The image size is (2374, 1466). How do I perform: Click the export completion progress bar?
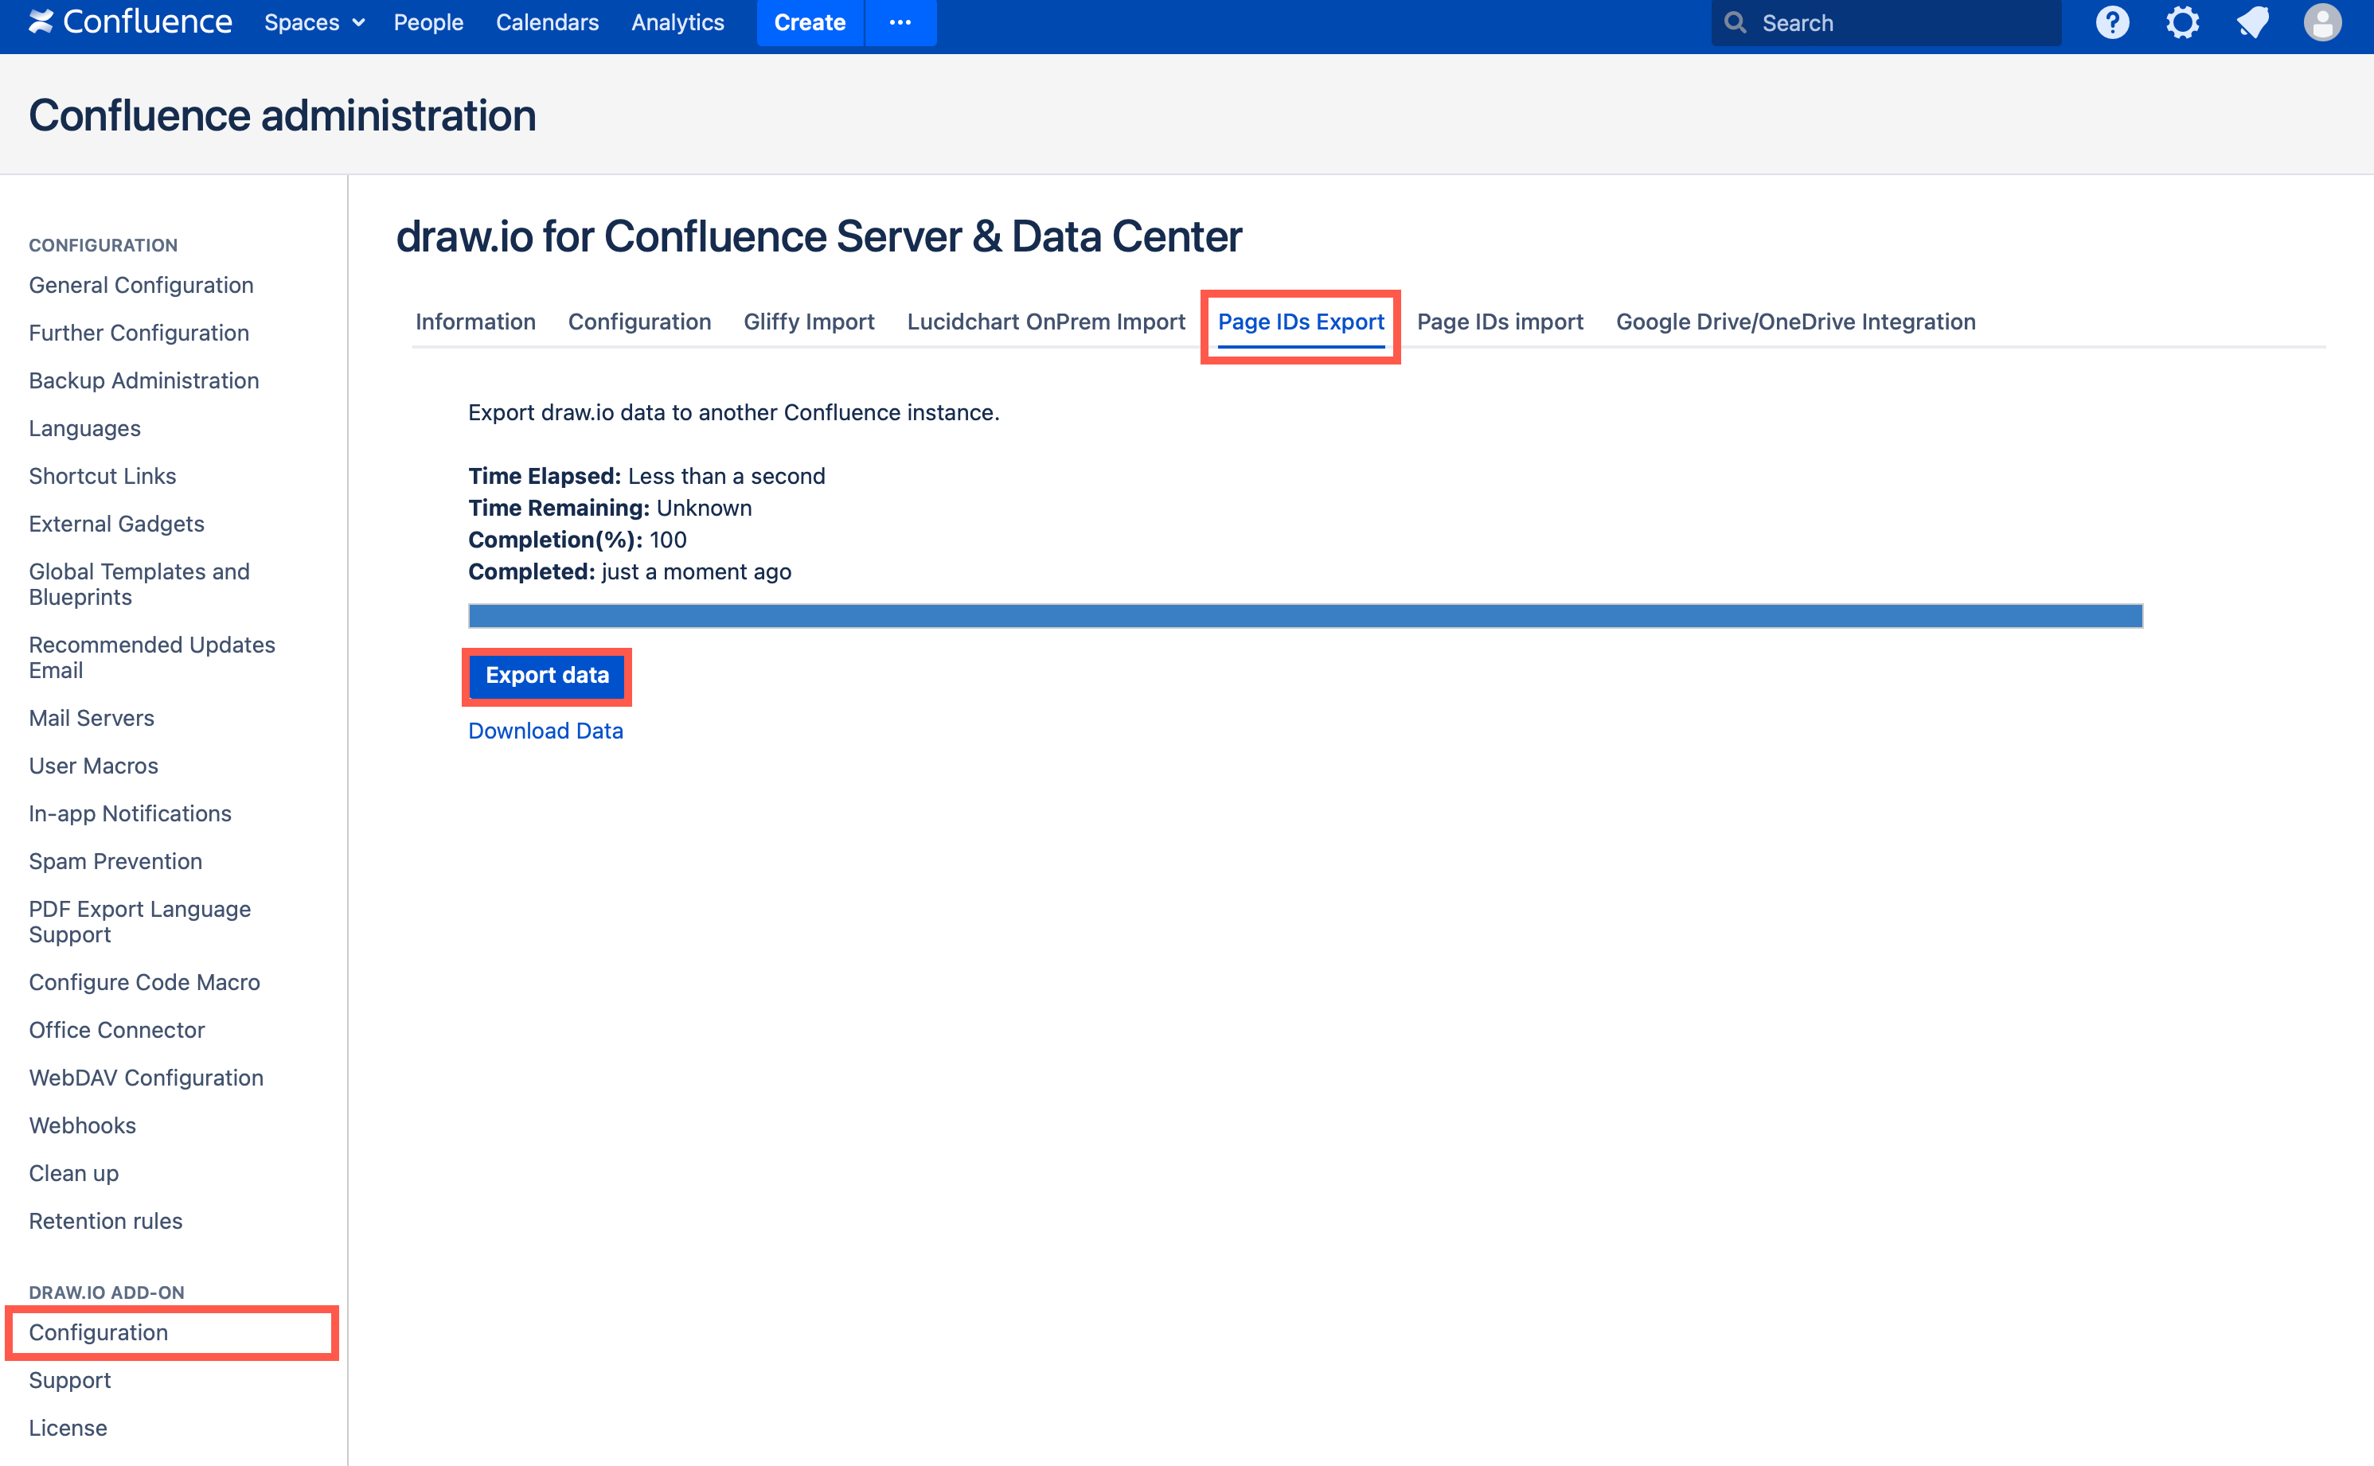[1304, 614]
